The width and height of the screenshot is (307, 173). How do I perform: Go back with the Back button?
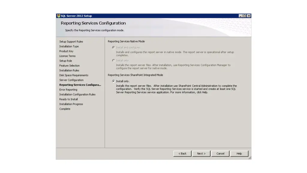pyautogui.click(x=182, y=153)
